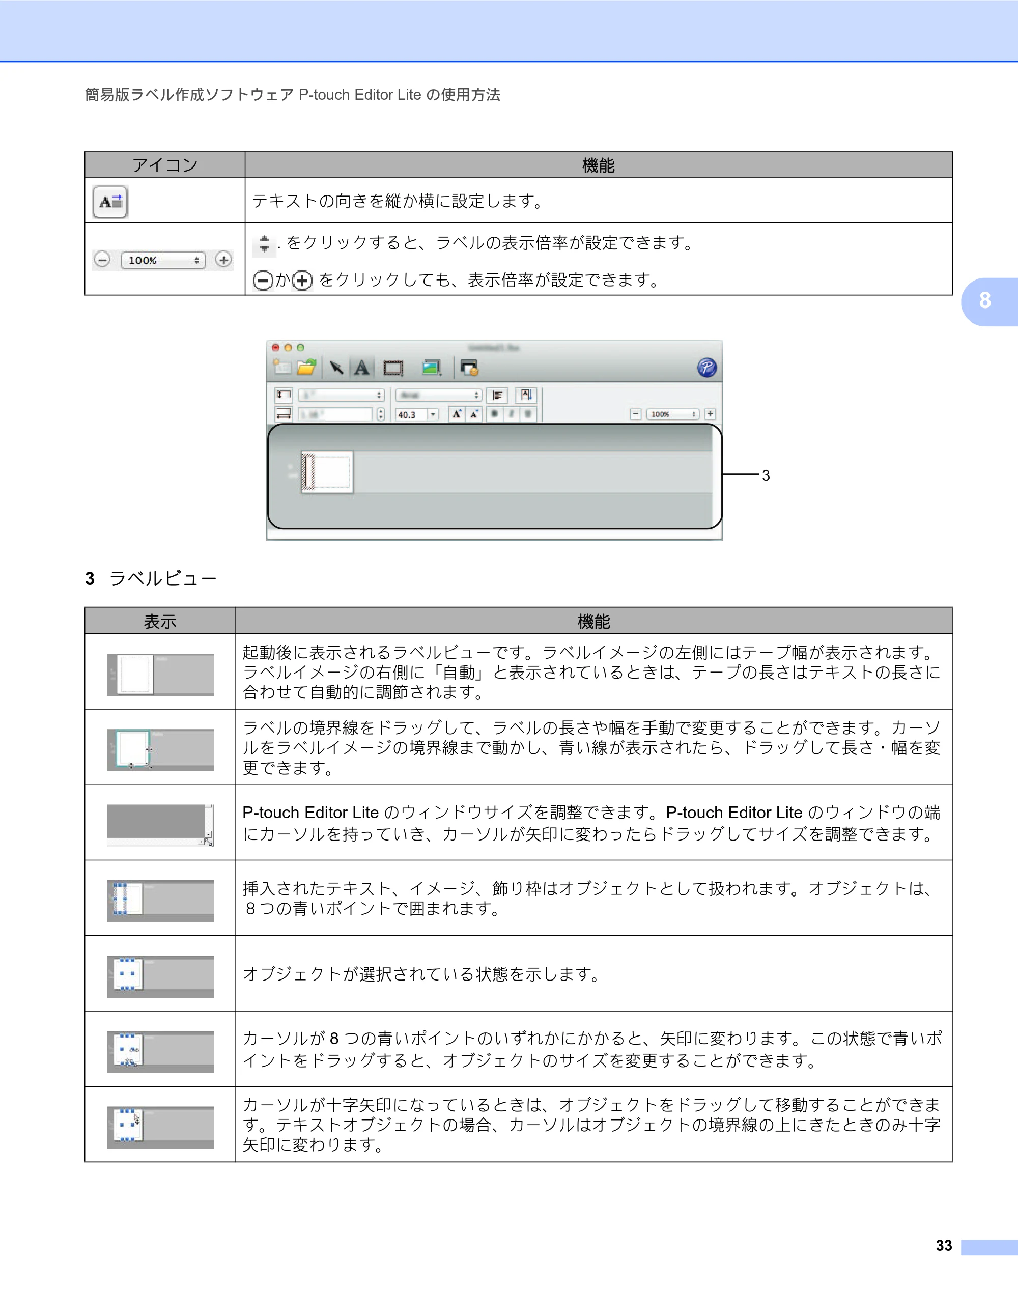The height and width of the screenshot is (1316, 1018).
Task: Zoom out with the minus button in editor
Action: [636, 414]
